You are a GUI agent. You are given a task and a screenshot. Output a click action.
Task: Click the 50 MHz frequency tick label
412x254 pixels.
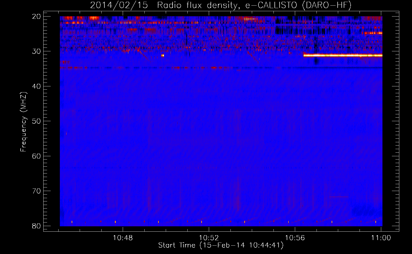tap(36, 121)
